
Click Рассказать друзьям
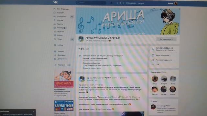164,60
